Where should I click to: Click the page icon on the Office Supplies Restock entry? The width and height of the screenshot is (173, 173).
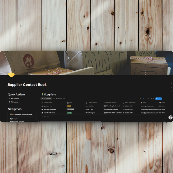tap(105, 106)
